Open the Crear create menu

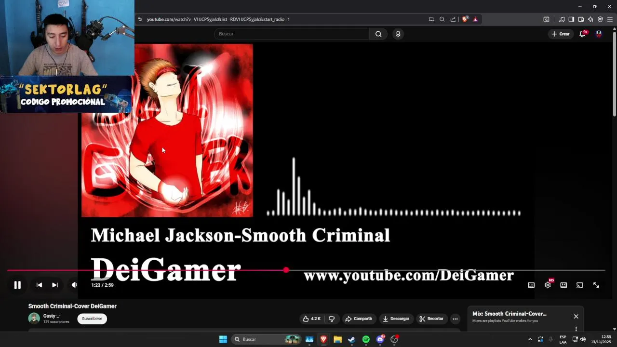[561, 34]
